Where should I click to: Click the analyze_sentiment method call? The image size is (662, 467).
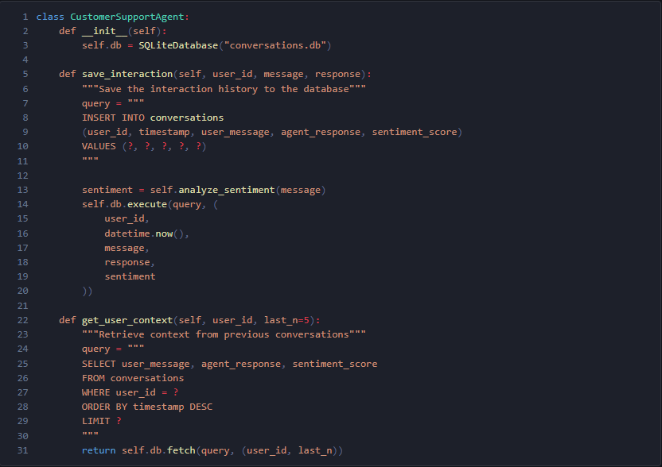[227, 190]
